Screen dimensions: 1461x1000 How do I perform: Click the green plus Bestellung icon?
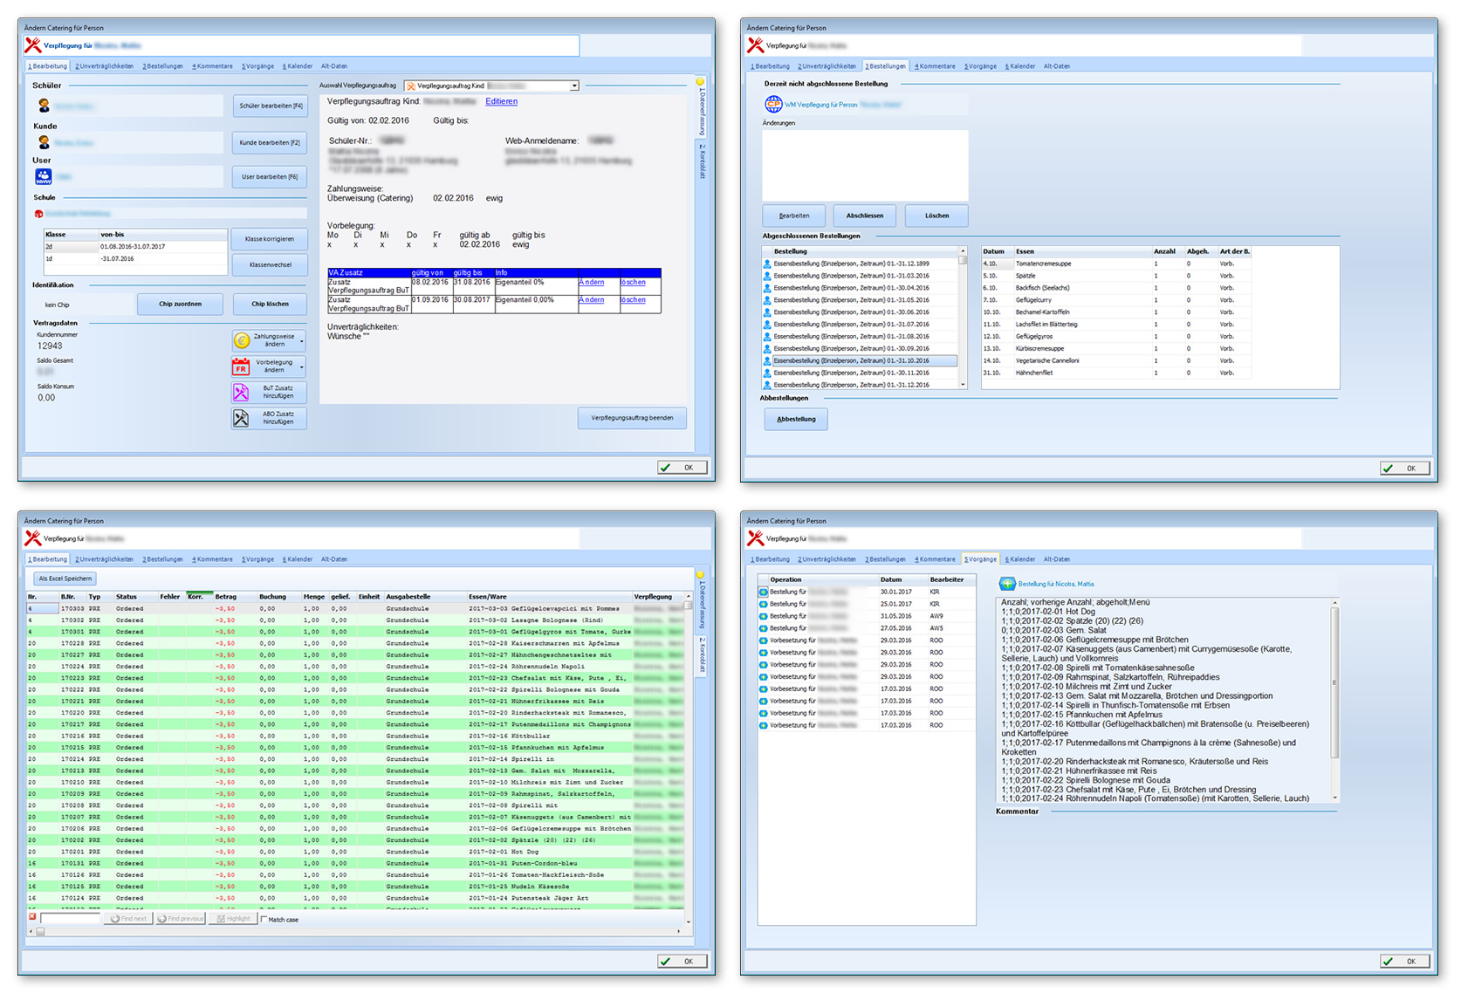pyautogui.click(x=1007, y=584)
